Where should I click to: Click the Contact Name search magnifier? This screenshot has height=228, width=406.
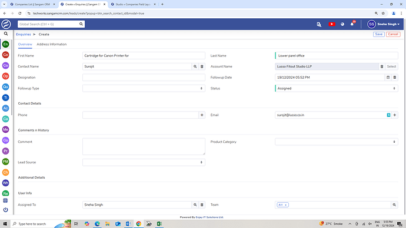click(x=195, y=66)
